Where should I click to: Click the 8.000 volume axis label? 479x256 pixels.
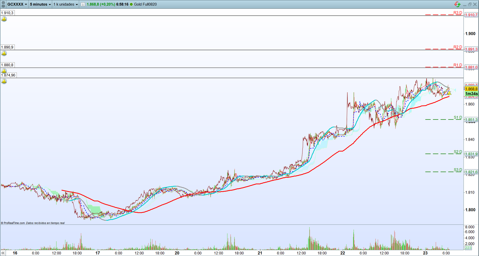coord(470,227)
